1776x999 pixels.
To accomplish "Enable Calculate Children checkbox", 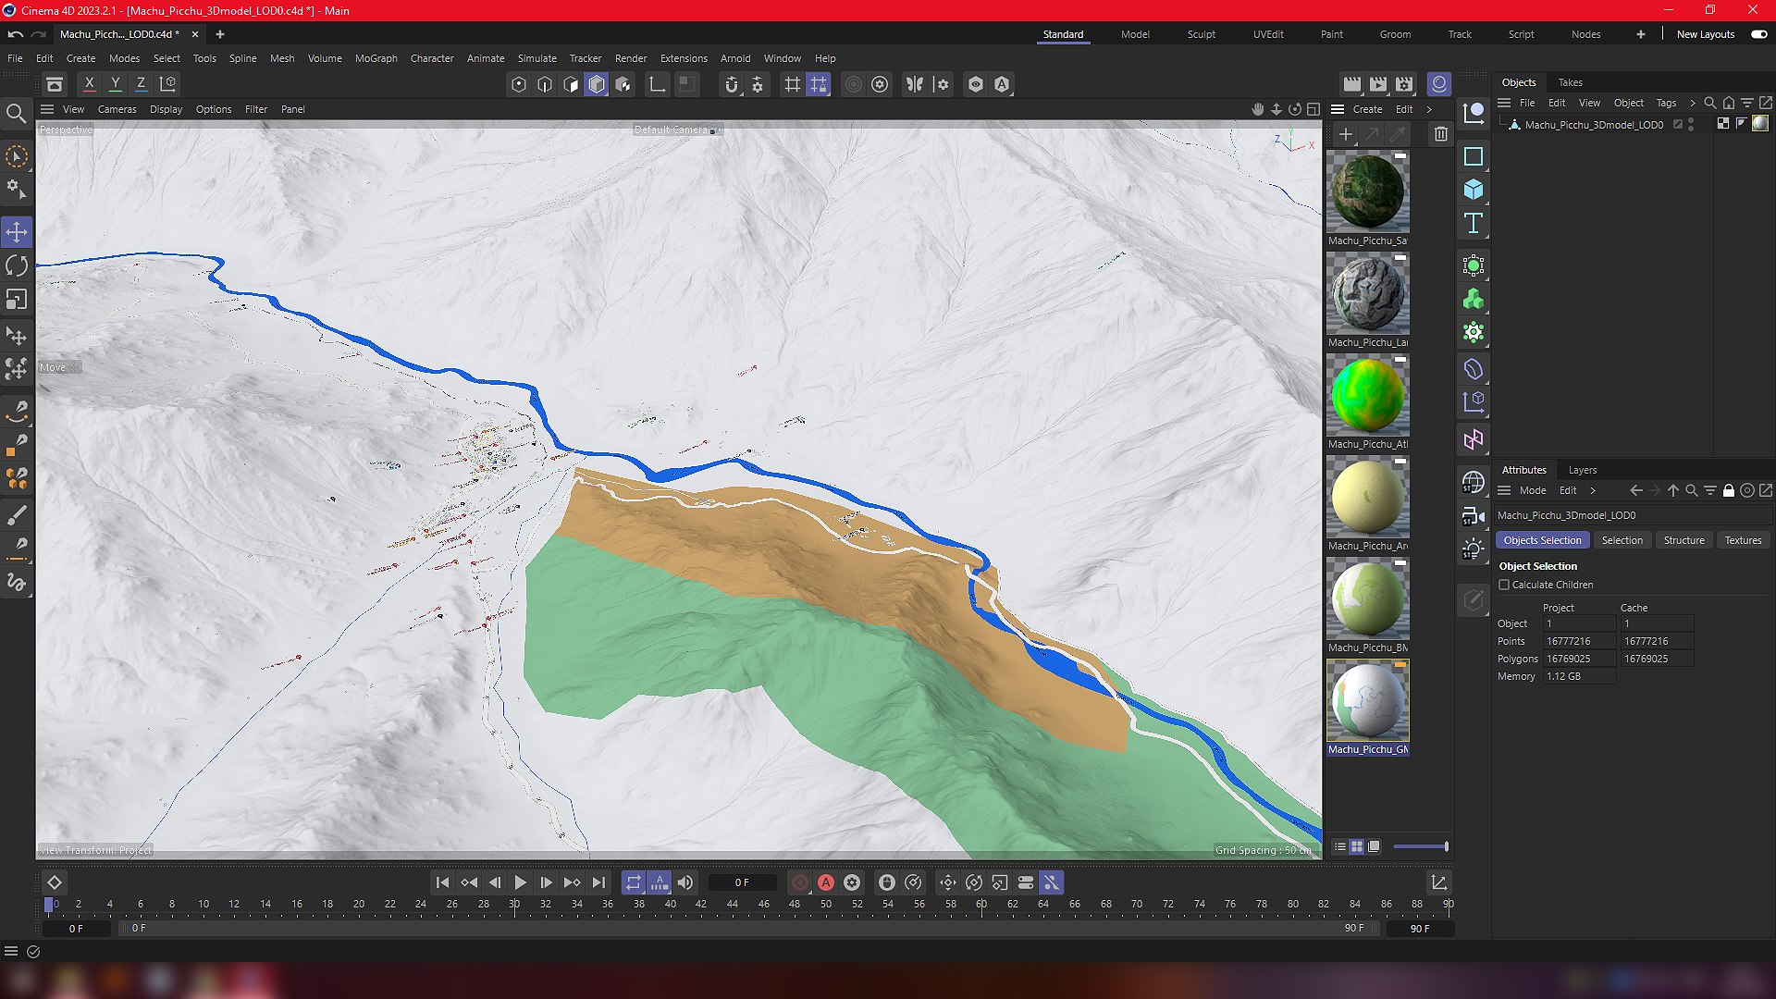I will pos(1504,585).
